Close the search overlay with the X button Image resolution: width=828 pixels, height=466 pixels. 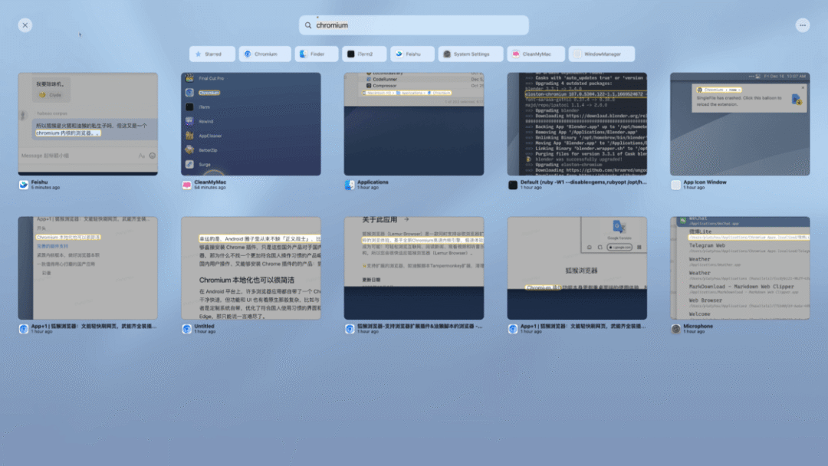(x=25, y=25)
